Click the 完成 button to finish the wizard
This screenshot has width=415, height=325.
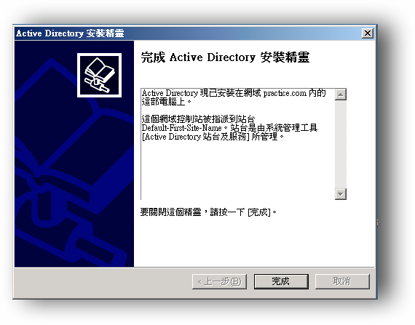[281, 281]
